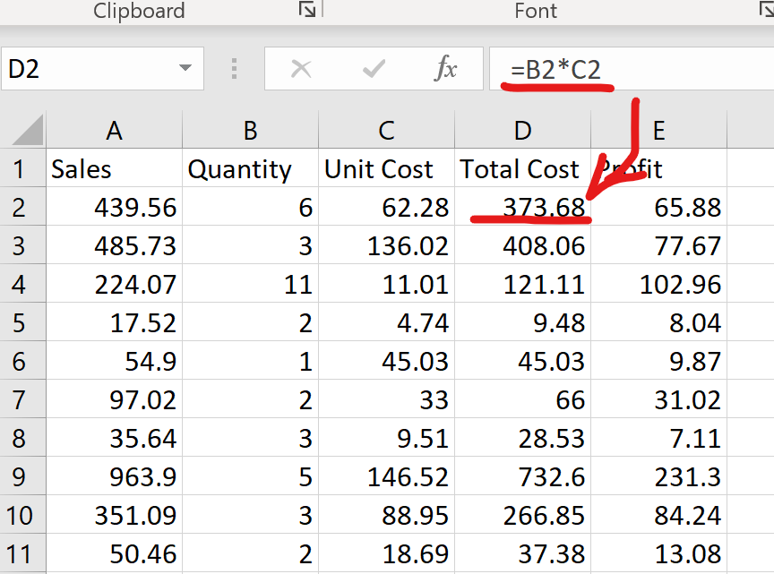Select column E header
Viewport: 774px width, 574px height.
(x=658, y=130)
